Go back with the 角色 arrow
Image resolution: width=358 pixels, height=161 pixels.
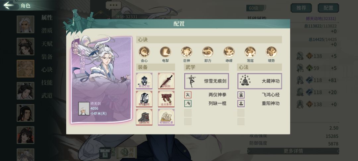click(x=9, y=6)
